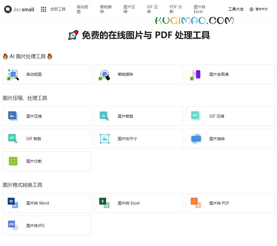The width and height of the screenshot is (277, 246).
Task: Select the 智能擦除 eraser icon
Action: click(104, 75)
